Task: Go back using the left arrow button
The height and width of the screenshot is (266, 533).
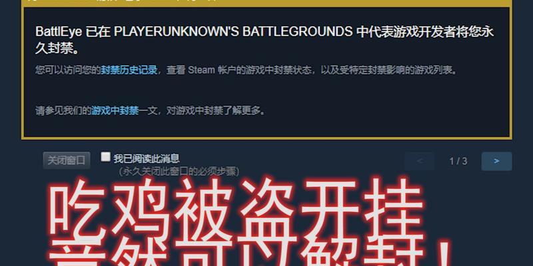Action: pyautogui.click(x=420, y=161)
